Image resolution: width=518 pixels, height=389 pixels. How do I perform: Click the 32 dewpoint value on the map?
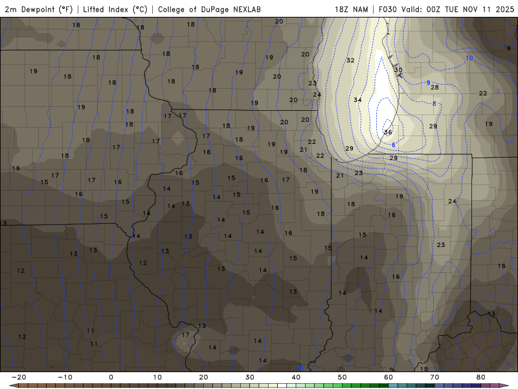tap(350, 60)
